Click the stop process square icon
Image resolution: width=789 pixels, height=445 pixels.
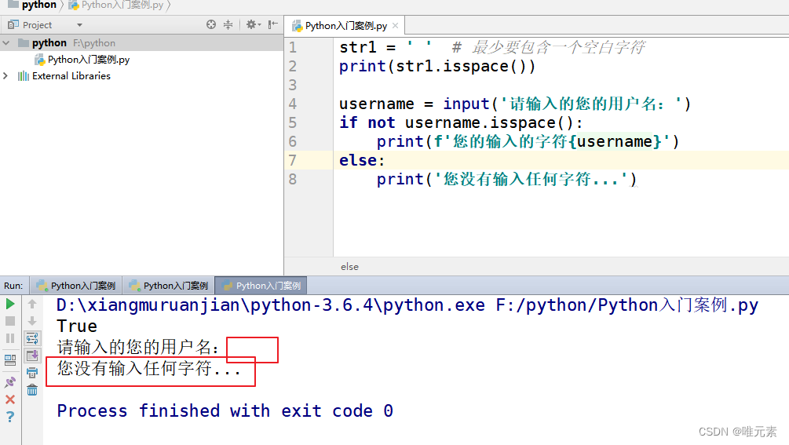[x=10, y=321]
